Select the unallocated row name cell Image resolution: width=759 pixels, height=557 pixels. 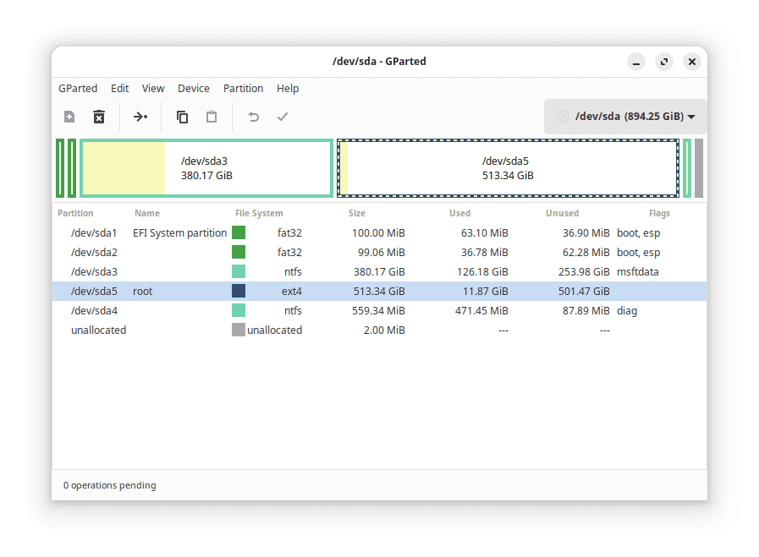pyautogui.click(x=98, y=330)
